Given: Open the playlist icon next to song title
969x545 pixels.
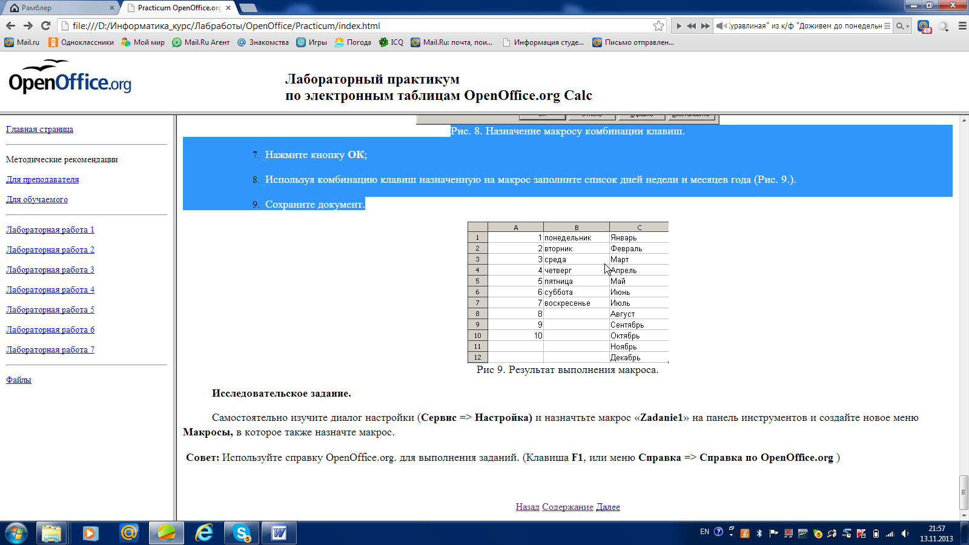Looking at the screenshot, I should [887, 25].
